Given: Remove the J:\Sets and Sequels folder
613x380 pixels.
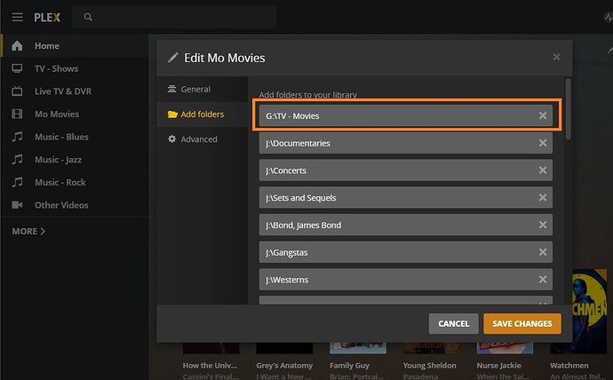Looking at the screenshot, I should tap(542, 198).
